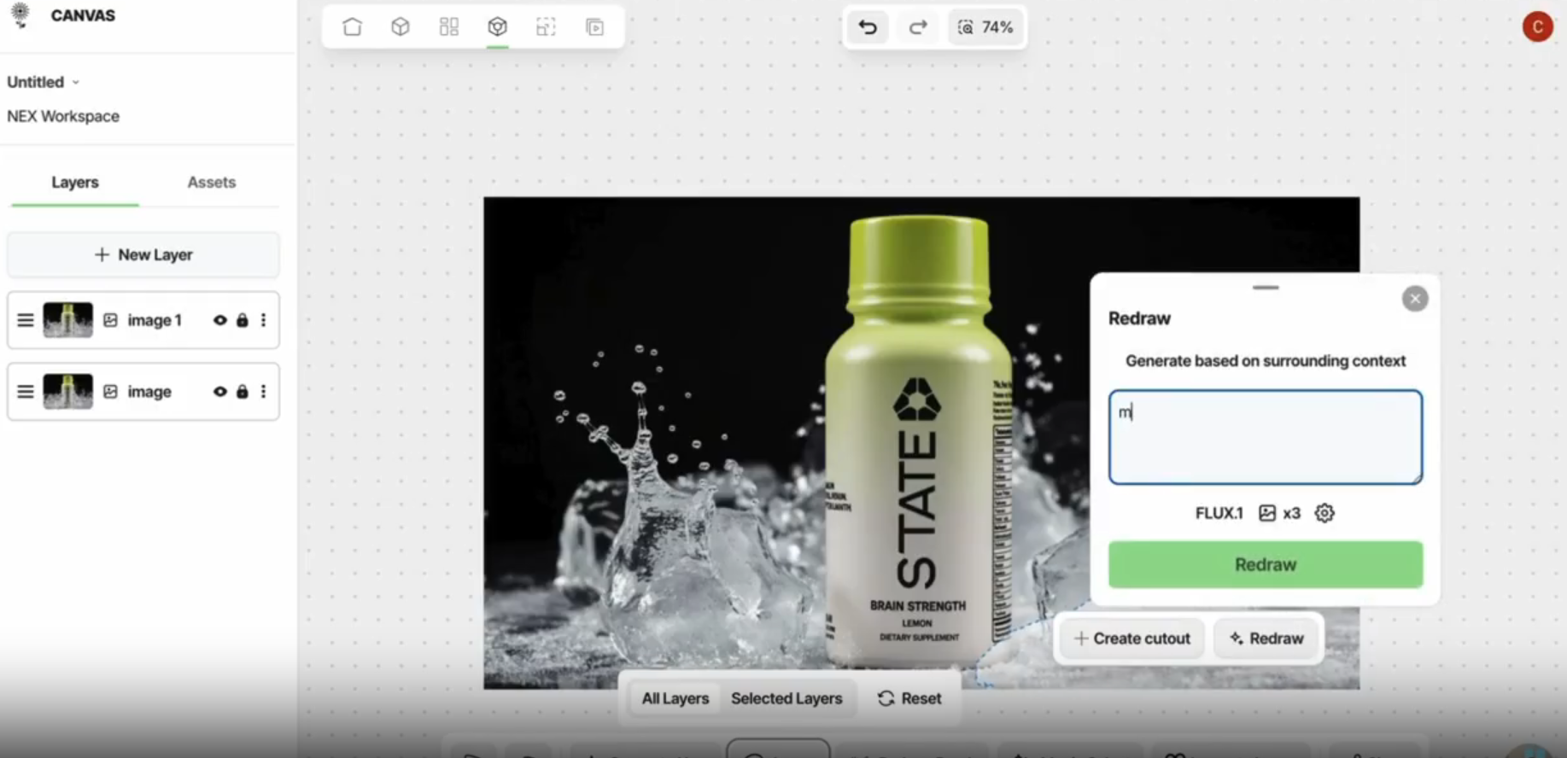Click the CANVAS logo icon

[20, 15]
